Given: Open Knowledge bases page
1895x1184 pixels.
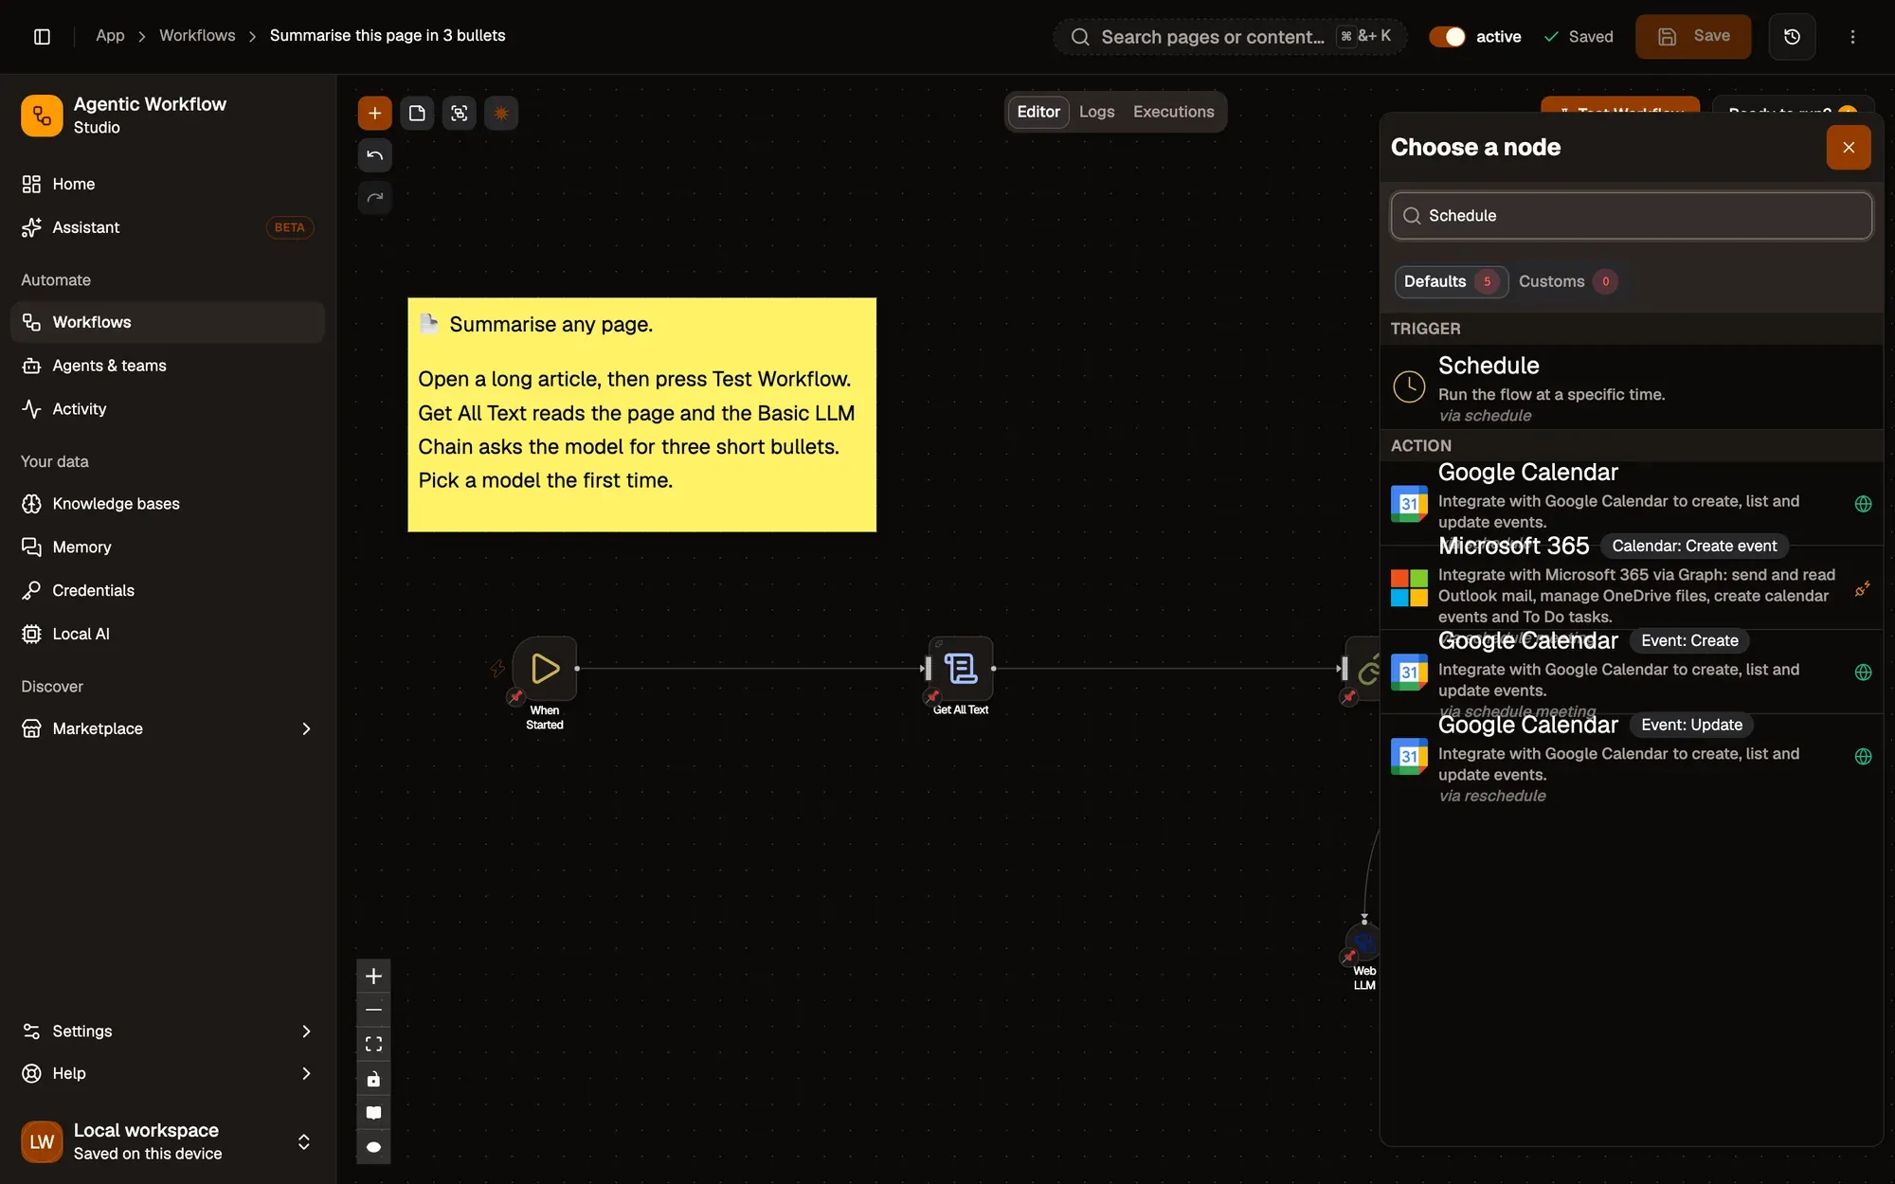Looking at the screenshot, I should 168,504.
